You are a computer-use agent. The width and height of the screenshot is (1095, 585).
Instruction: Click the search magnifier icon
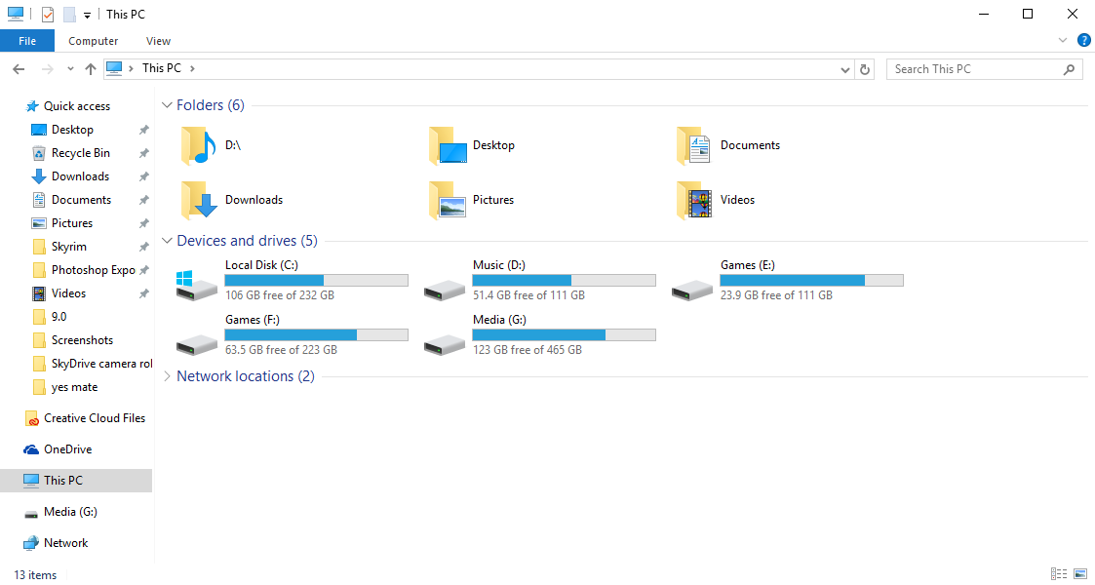tap(1070, 69)
